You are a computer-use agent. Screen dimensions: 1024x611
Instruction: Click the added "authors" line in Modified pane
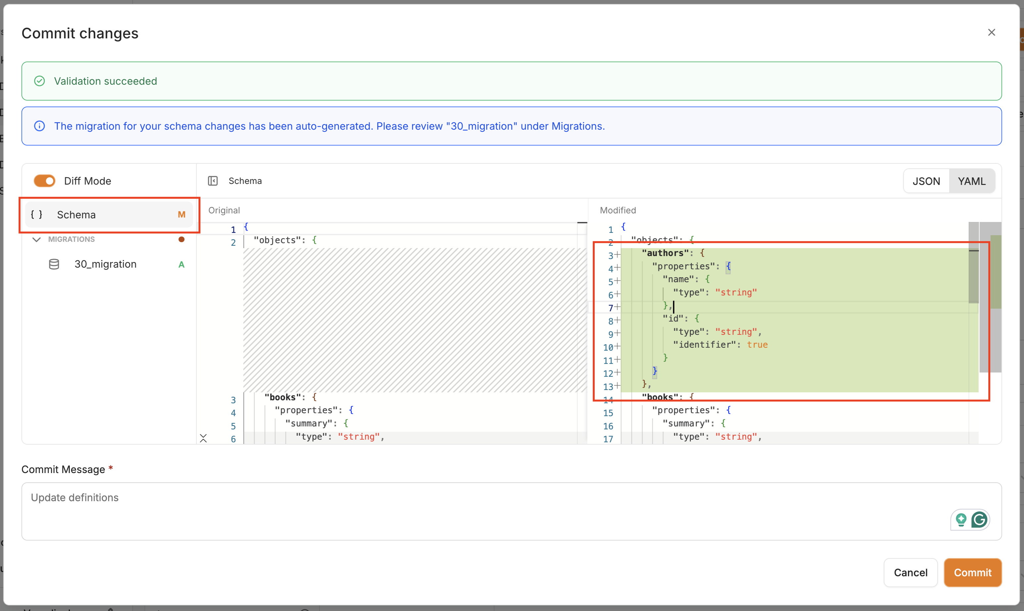click(665, 253)
